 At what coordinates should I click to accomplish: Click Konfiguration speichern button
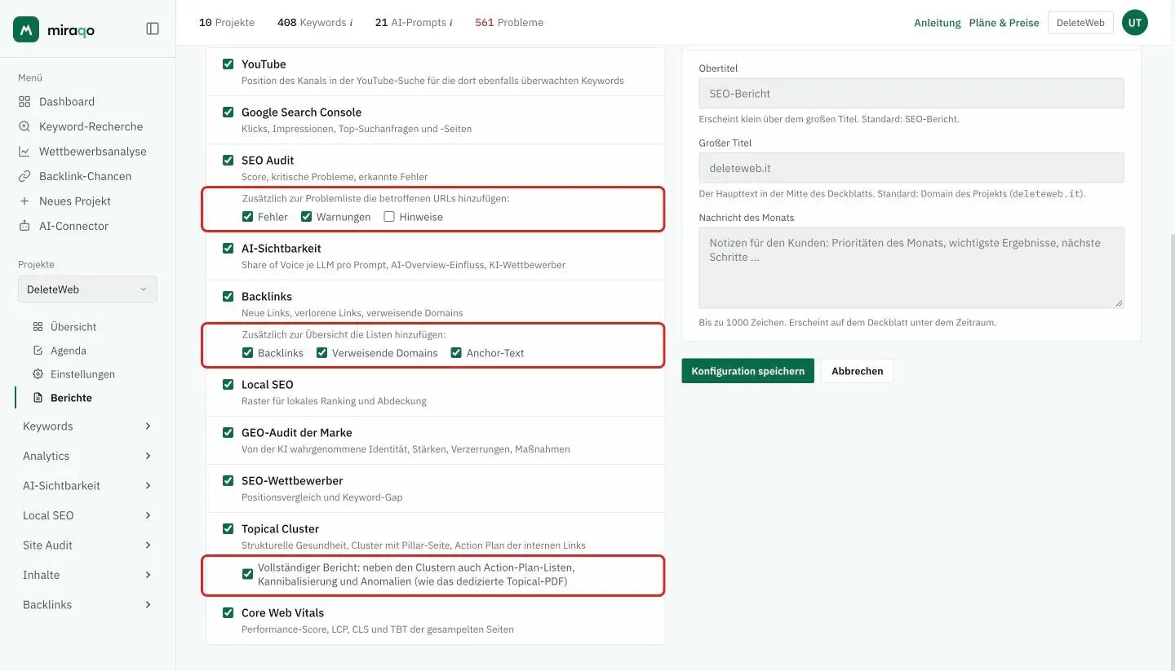pyautogui.click(x=747, y=371)
